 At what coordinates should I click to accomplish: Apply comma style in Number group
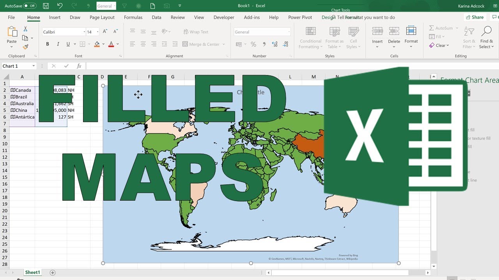(264, 44)
